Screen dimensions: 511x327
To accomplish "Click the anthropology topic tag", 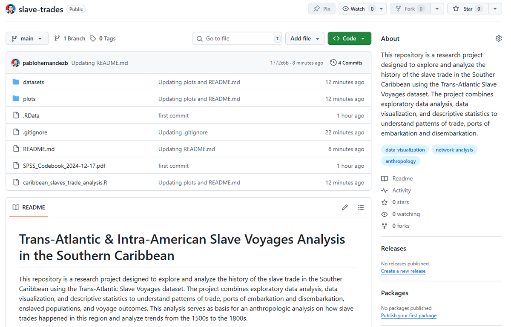I will tap(401, 161).
